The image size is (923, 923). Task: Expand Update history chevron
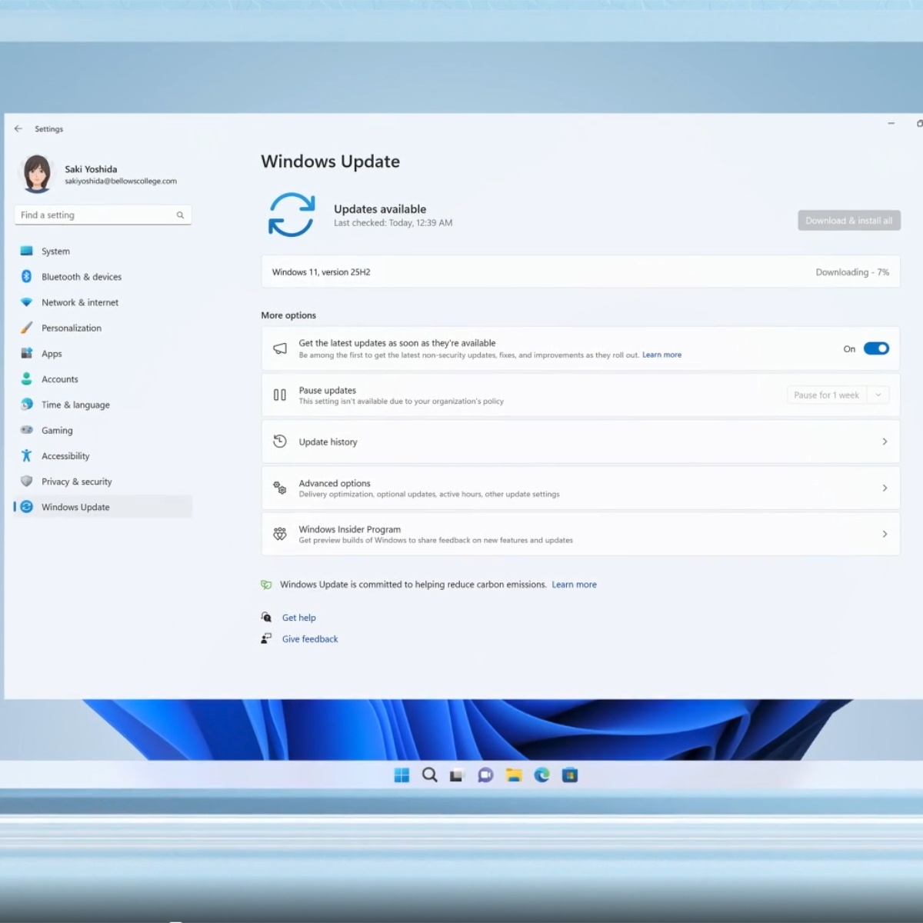tap(885, 442)
